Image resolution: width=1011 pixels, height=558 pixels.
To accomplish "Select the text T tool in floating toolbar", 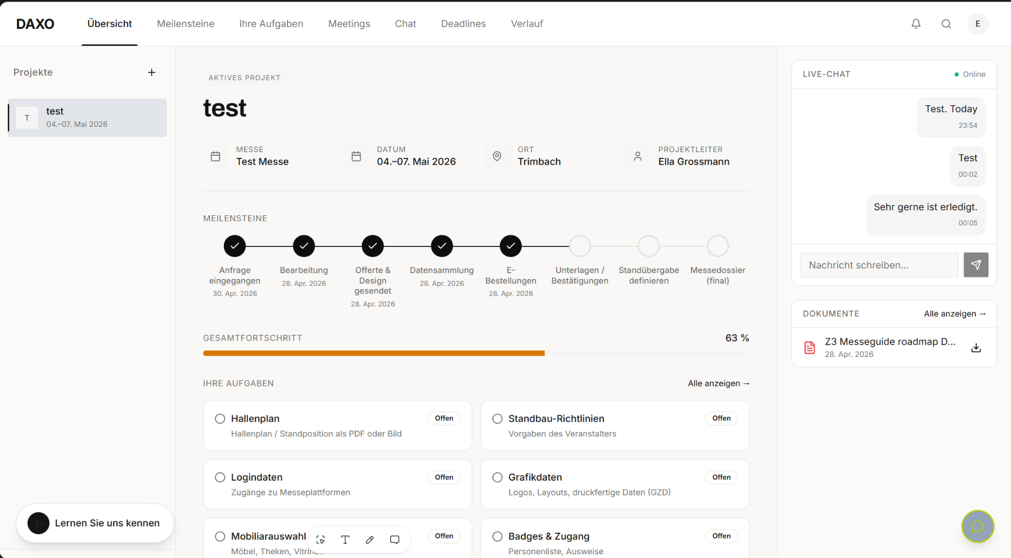I will 345,540.
